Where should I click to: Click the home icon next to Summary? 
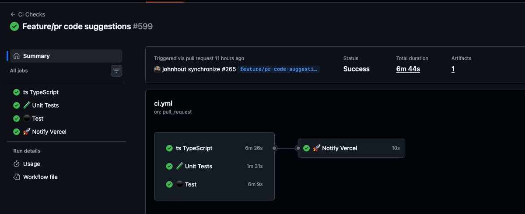(x=17, y=56)
